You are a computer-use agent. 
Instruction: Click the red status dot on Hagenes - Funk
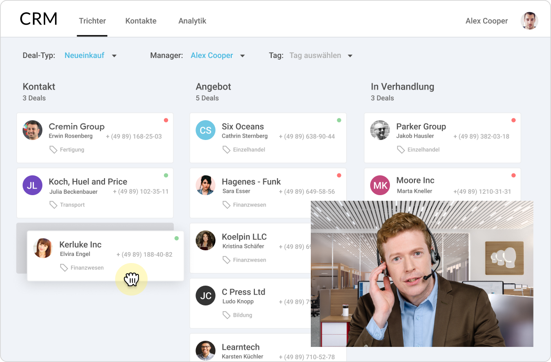[339, 175]
